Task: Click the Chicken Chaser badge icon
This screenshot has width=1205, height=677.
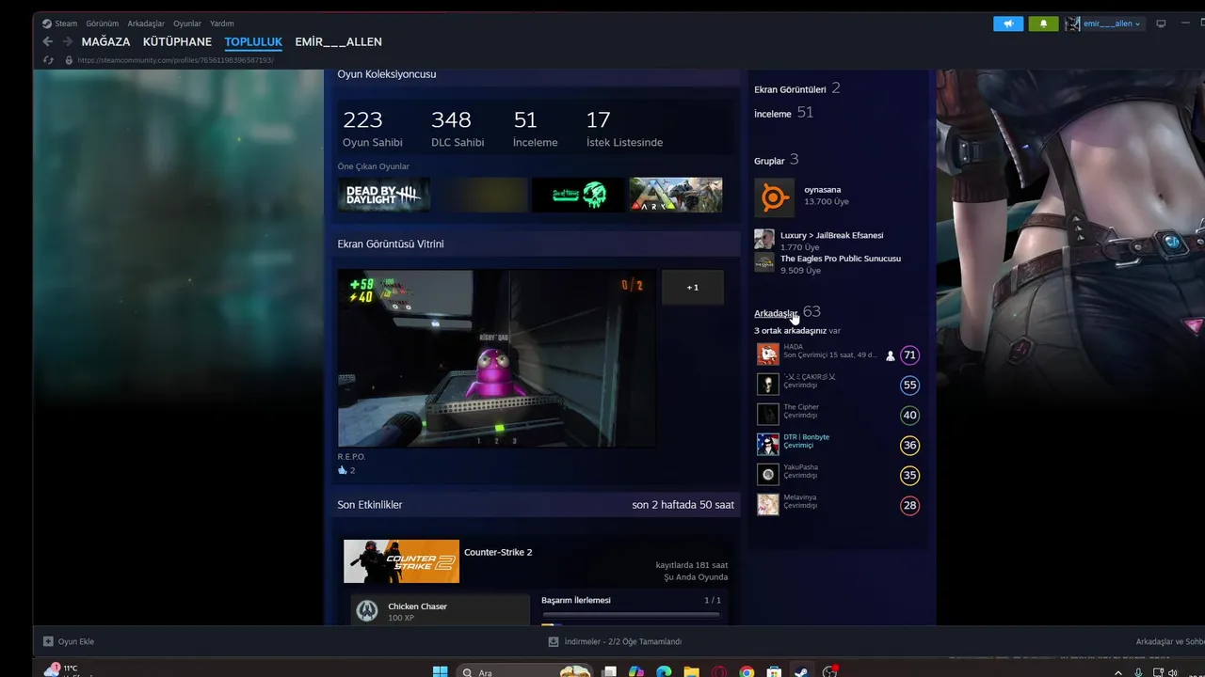Action: [x=367, y=611]
